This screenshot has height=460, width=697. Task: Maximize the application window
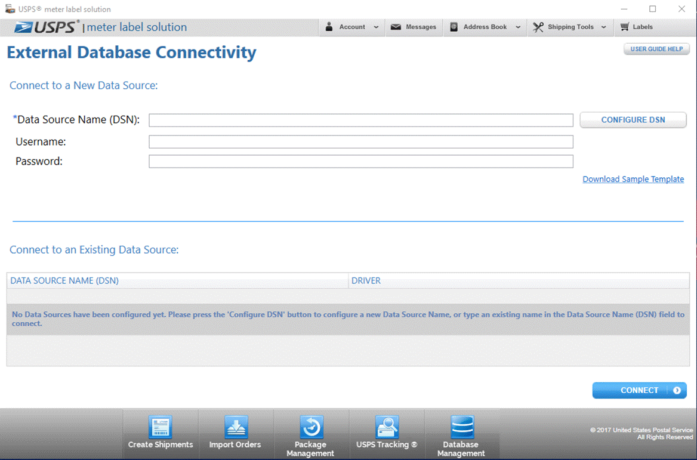653,9
